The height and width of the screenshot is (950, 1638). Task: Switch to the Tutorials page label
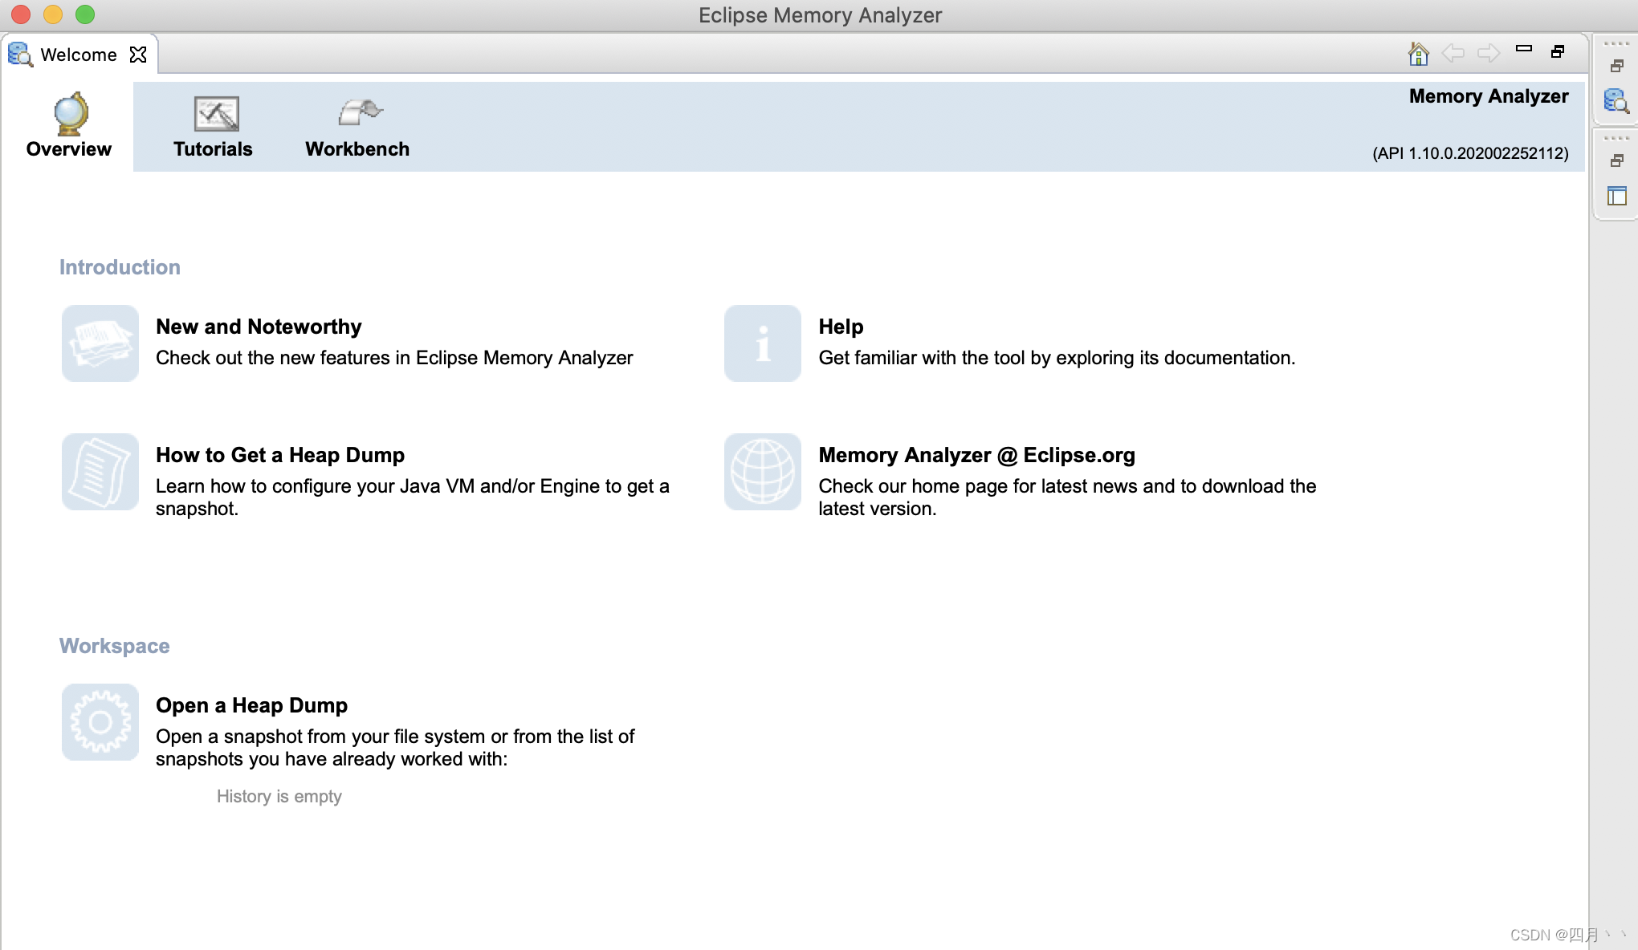(213, 149)
